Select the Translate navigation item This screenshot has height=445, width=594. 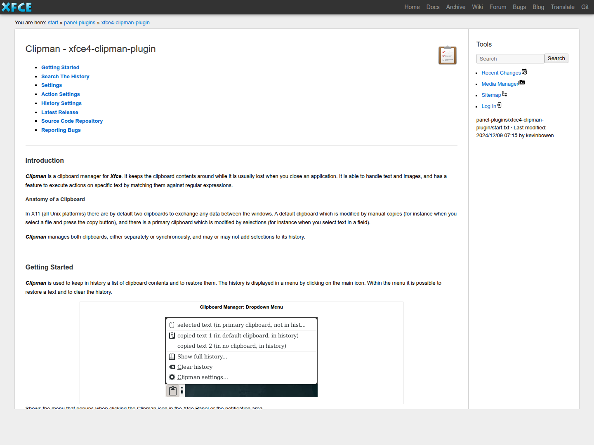[563, 7]
